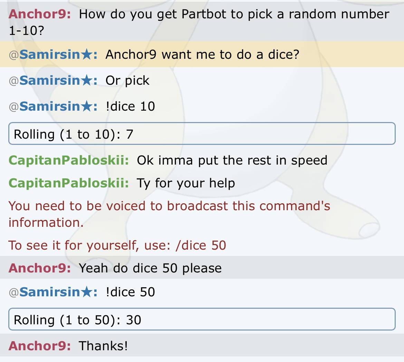The width and height of the screenshot is (404, 362).
Task: Click the @ rank symbol on the "!dice 50" line
Action: point(14,293)
